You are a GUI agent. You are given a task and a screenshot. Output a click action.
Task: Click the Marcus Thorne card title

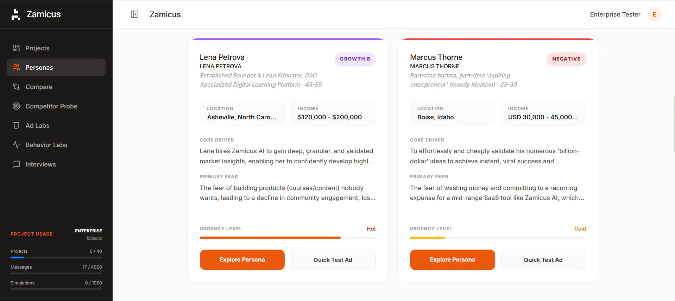[436, 57]
